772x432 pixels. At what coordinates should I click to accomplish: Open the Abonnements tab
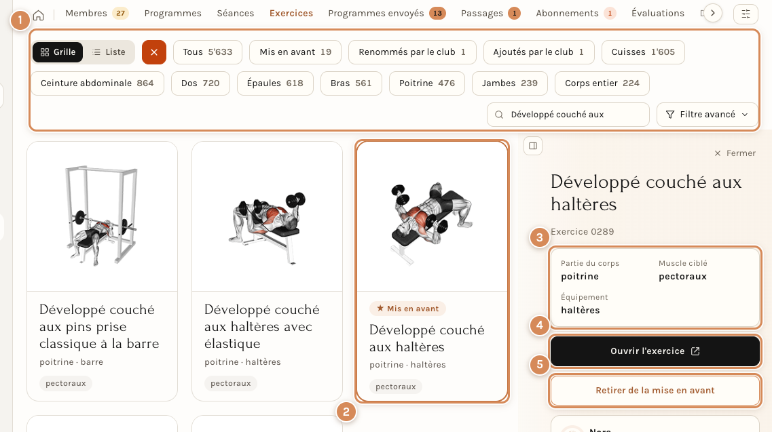coord(576,14)
